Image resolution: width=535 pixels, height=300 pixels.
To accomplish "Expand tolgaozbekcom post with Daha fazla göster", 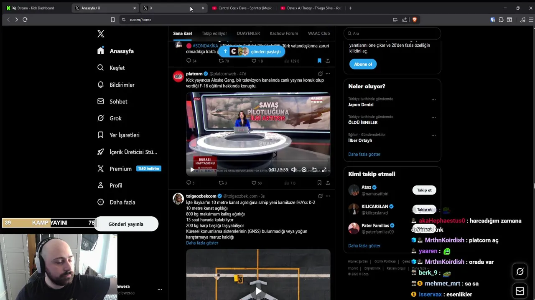I will coord(202,243).
